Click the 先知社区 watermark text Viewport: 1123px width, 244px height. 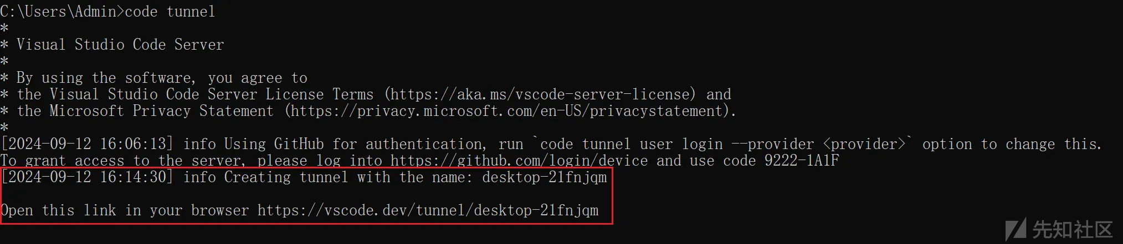[x=1073, y=229]
